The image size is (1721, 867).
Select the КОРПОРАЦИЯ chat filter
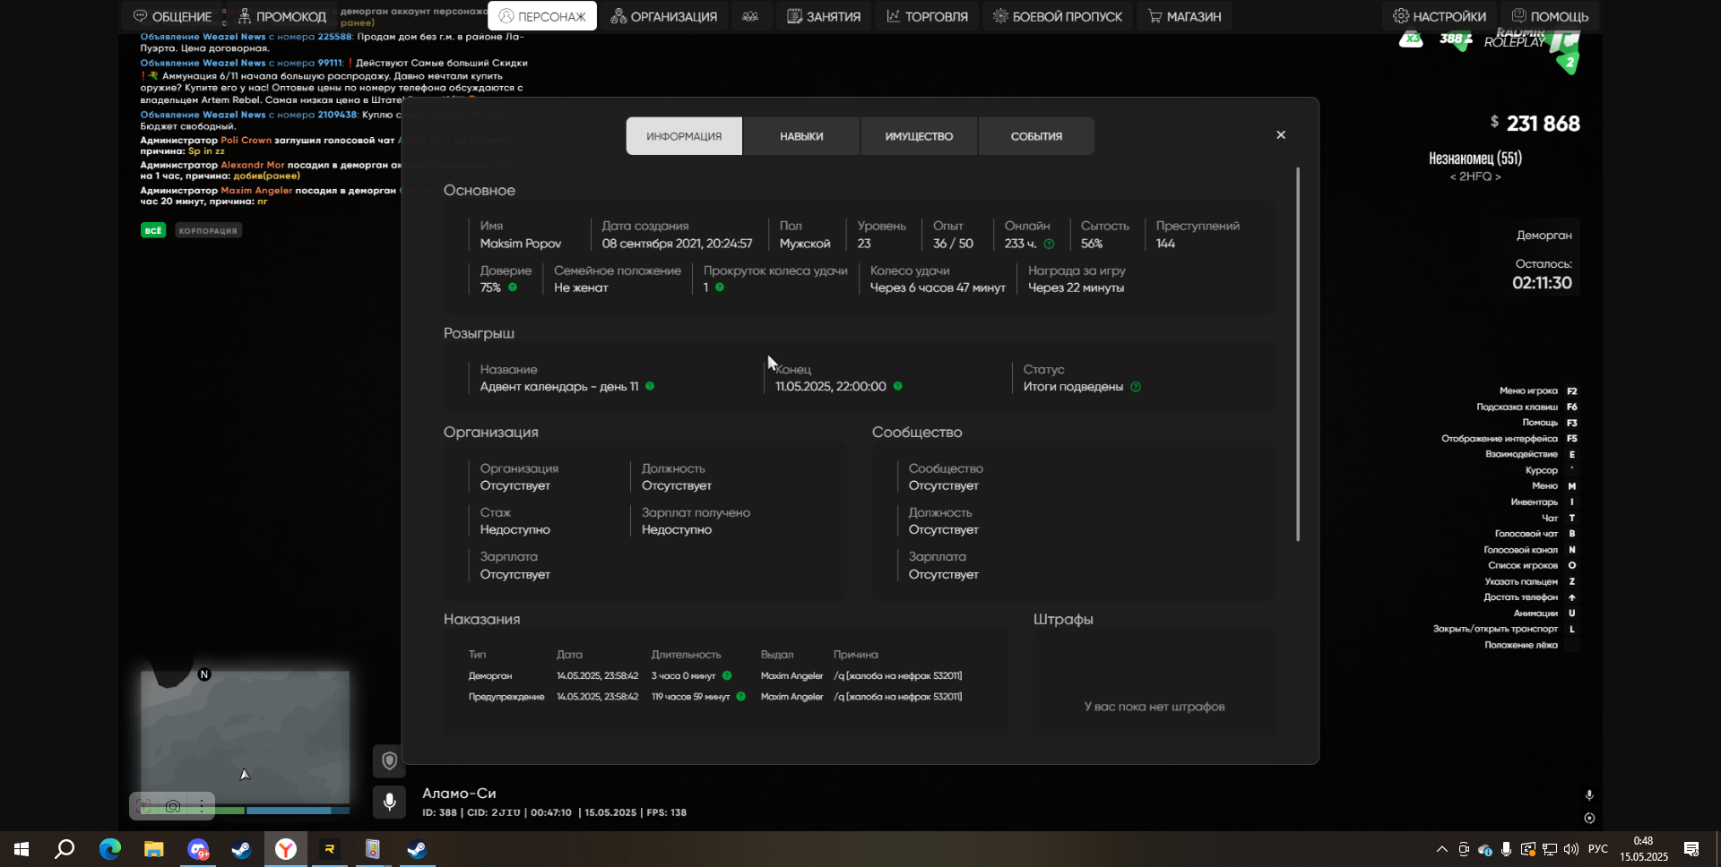point(208,230)
